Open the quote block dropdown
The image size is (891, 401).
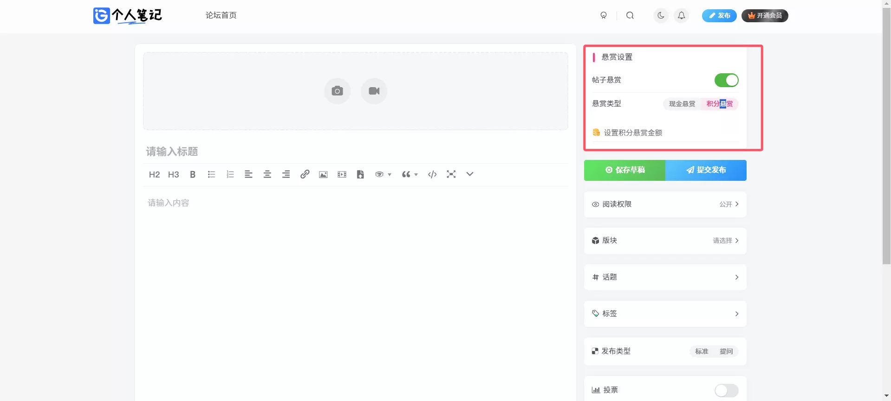[410, 174]
